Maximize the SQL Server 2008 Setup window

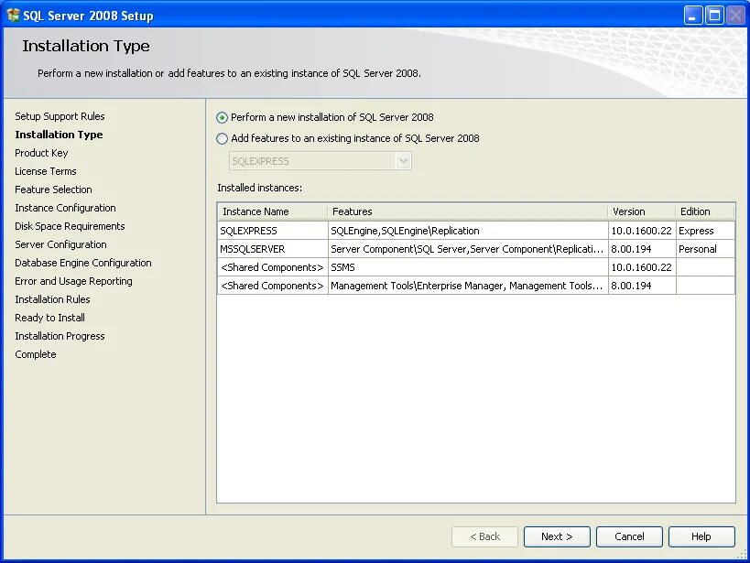coord(714,16)
